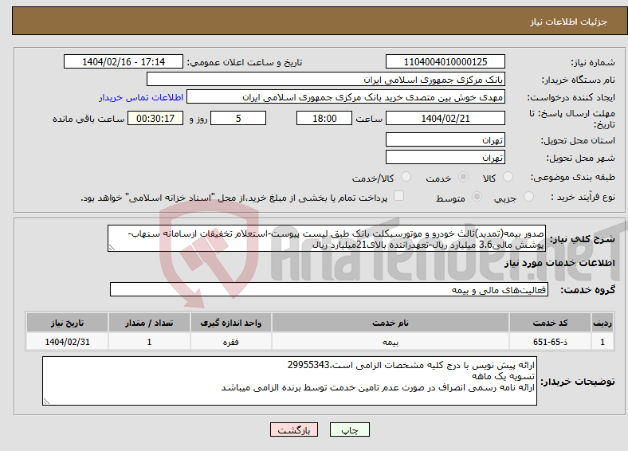Click the row number cell 1
Screen dimensions: 628x451
[x=602, y=342]
